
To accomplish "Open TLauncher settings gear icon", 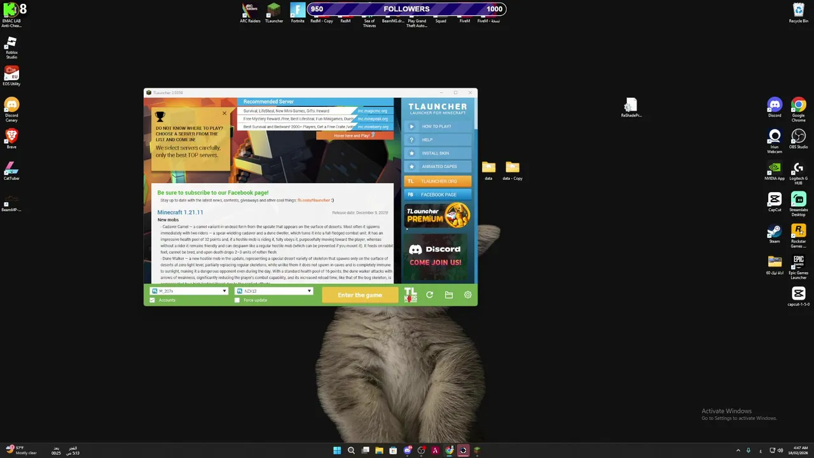I will [x=467, y=295].
